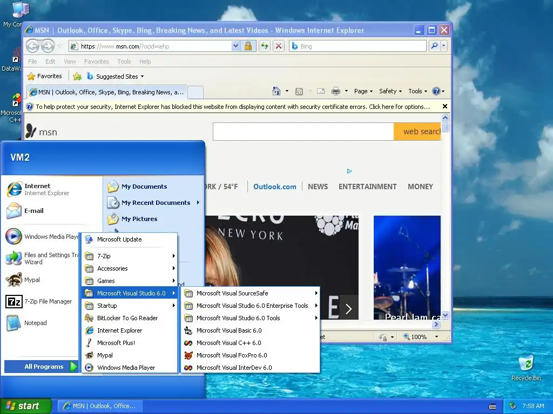Launch Microsoft Visual FoxPro 6.0
Viewport: 553px width, 414px height.
(x=250, y=355)
